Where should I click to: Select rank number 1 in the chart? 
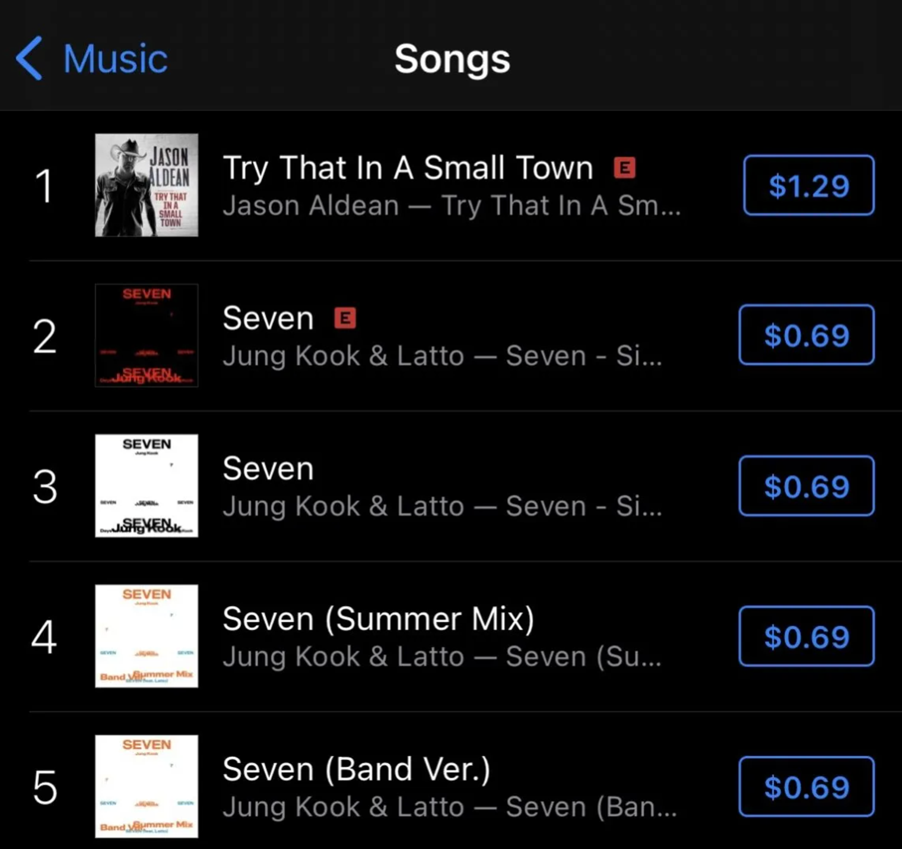45,186
